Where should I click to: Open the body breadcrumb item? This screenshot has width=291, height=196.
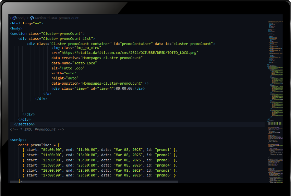tap(21, 18)
